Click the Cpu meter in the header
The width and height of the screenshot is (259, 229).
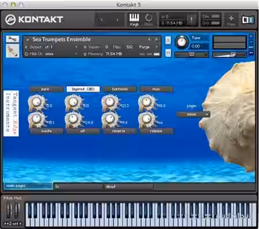[x=211, y=17]
